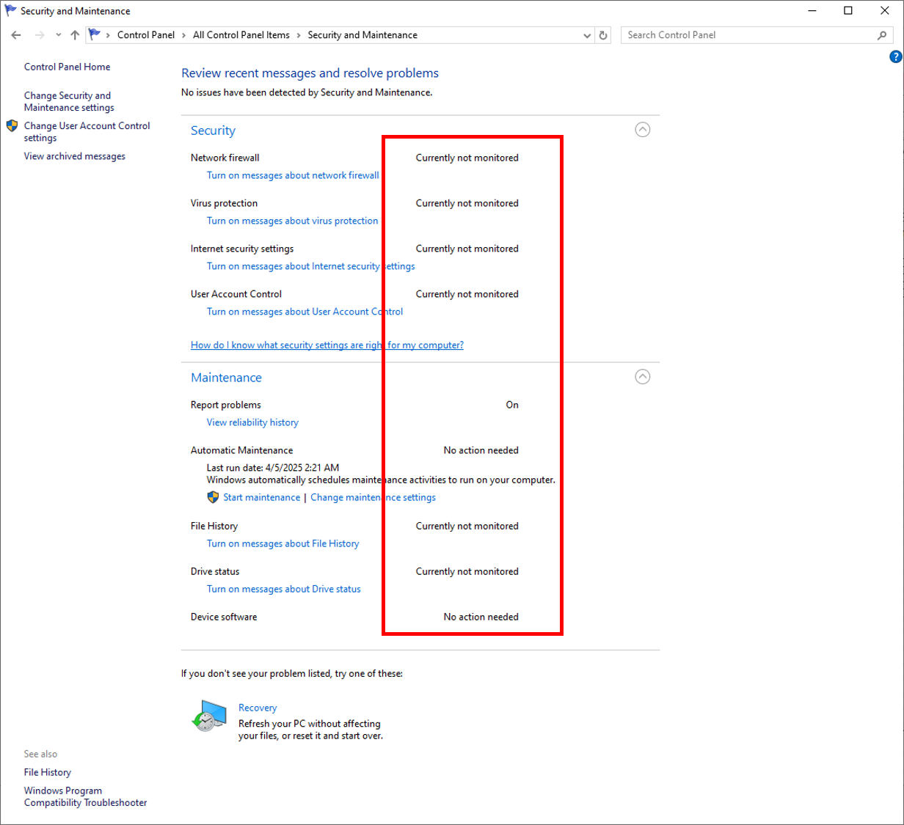Viewport: 904px width, 825px height.
Task: Turn on messages about Drive status
Action: click(x=283, y=589)
